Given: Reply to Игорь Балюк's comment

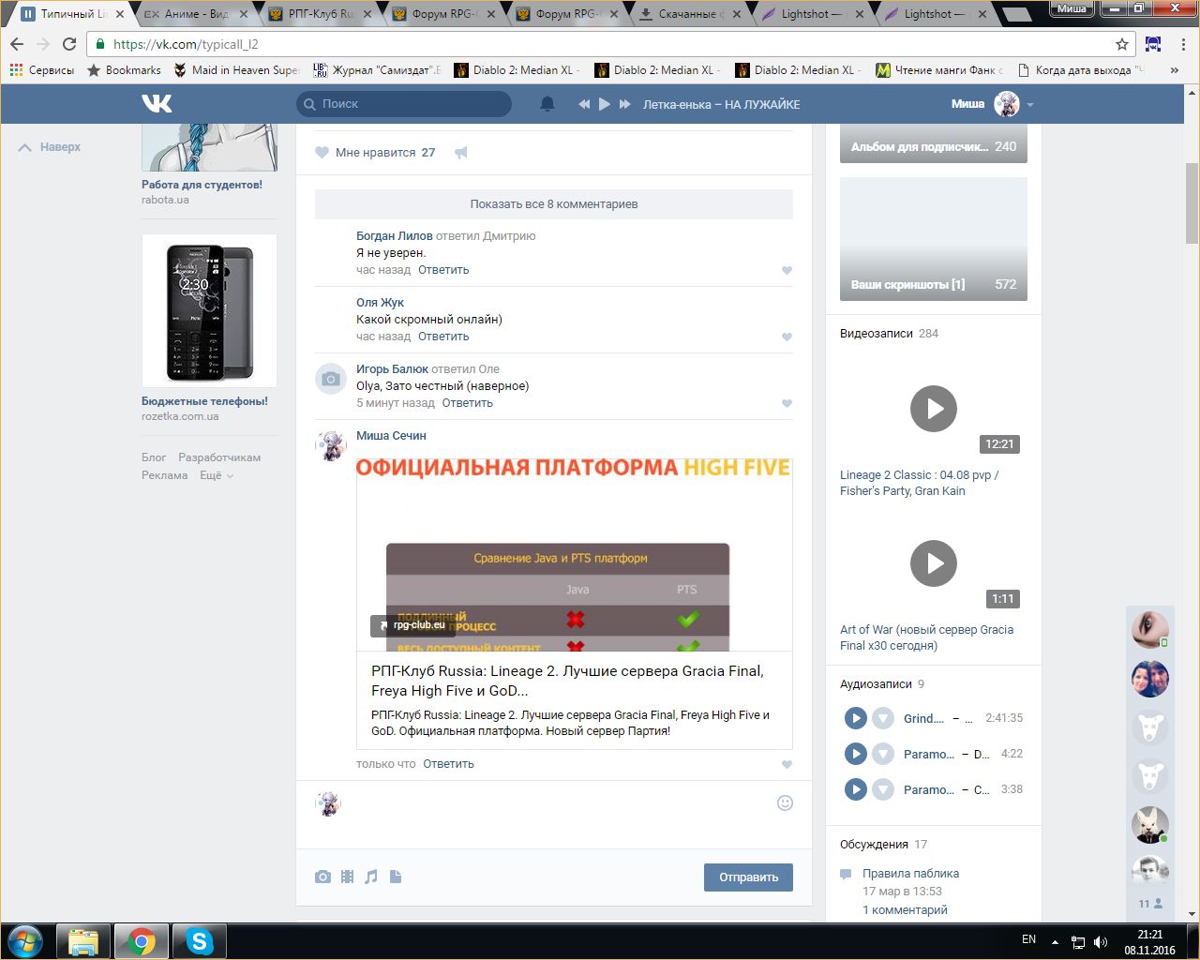Looking at the screenshot, I should click(467, 403).
